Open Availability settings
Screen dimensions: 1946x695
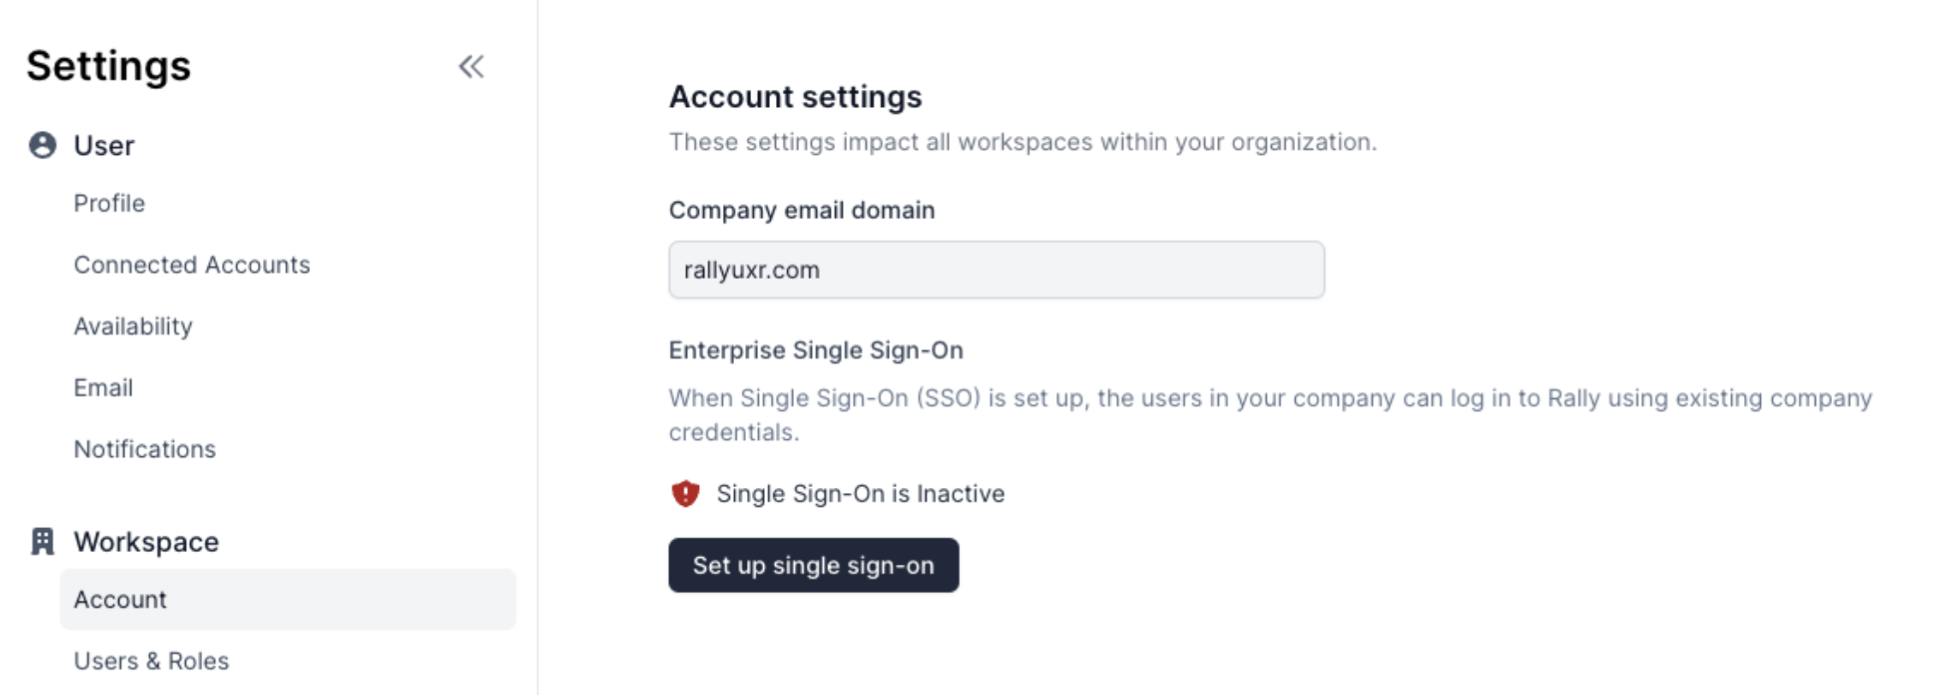click(x=133, y=327)
